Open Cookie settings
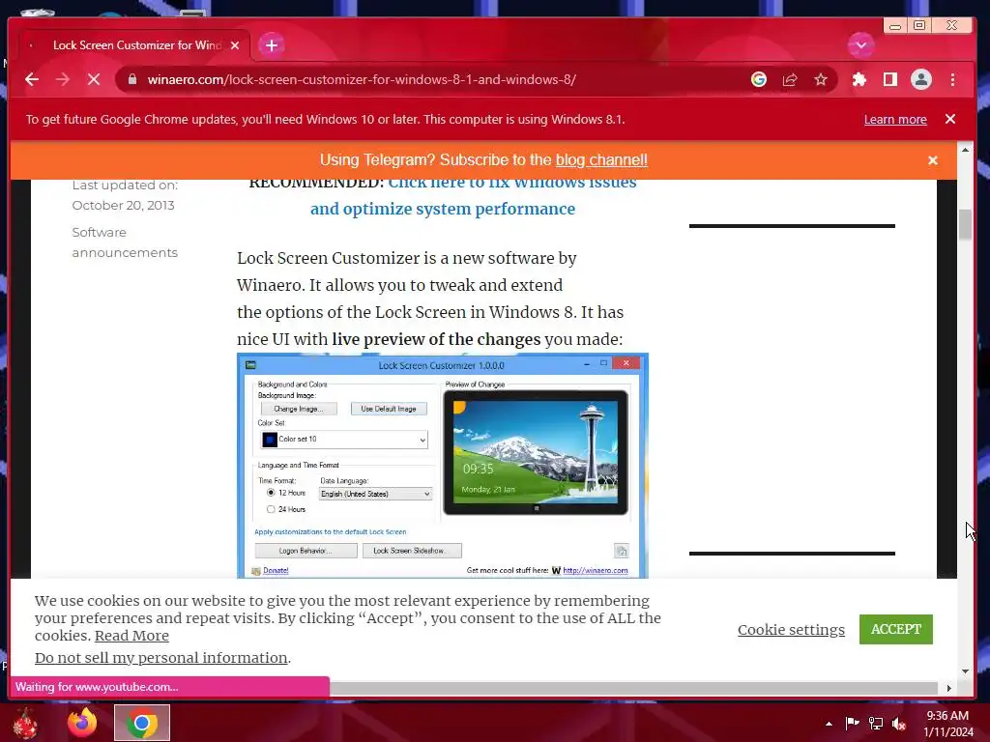 [791, 630]
